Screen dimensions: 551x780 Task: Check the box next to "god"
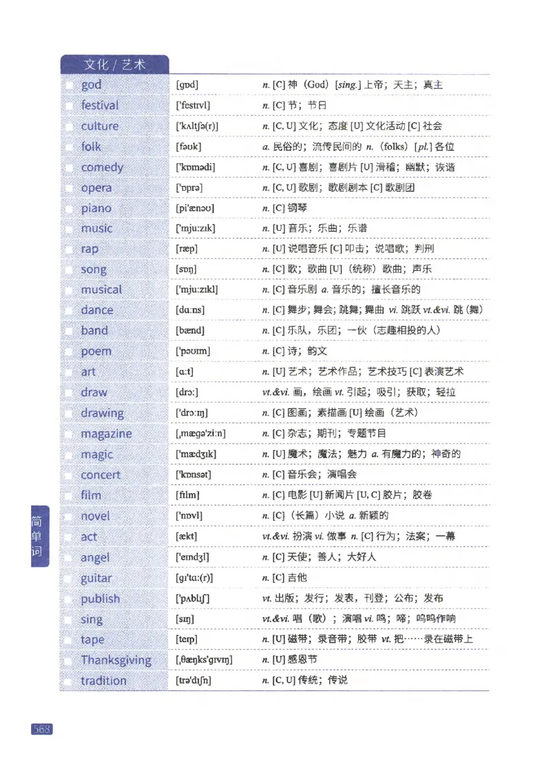pyautogui.click(x=70, y=84)
